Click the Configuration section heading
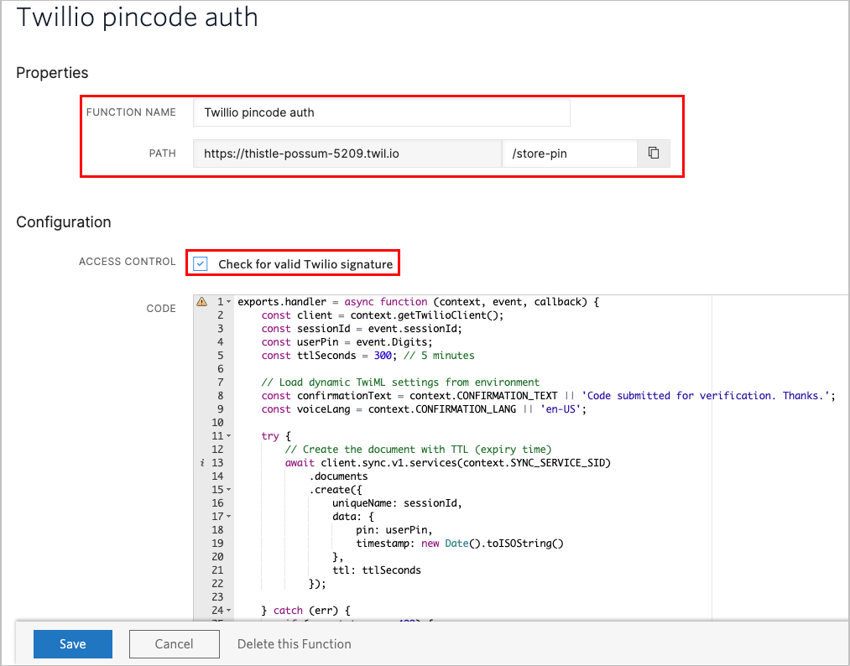The height and width of the screenshot is (666, 850). [x=64, y=221]
